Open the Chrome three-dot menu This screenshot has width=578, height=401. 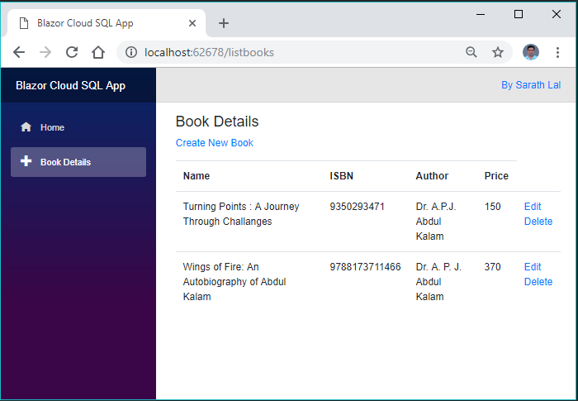click(557, 52)
